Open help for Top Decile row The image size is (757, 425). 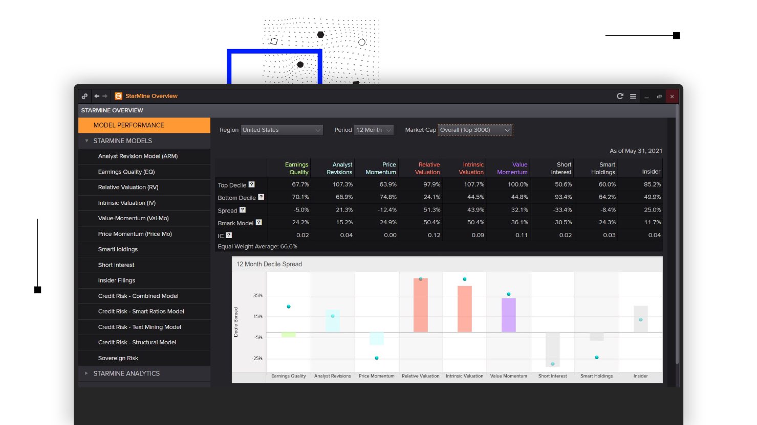251,184
